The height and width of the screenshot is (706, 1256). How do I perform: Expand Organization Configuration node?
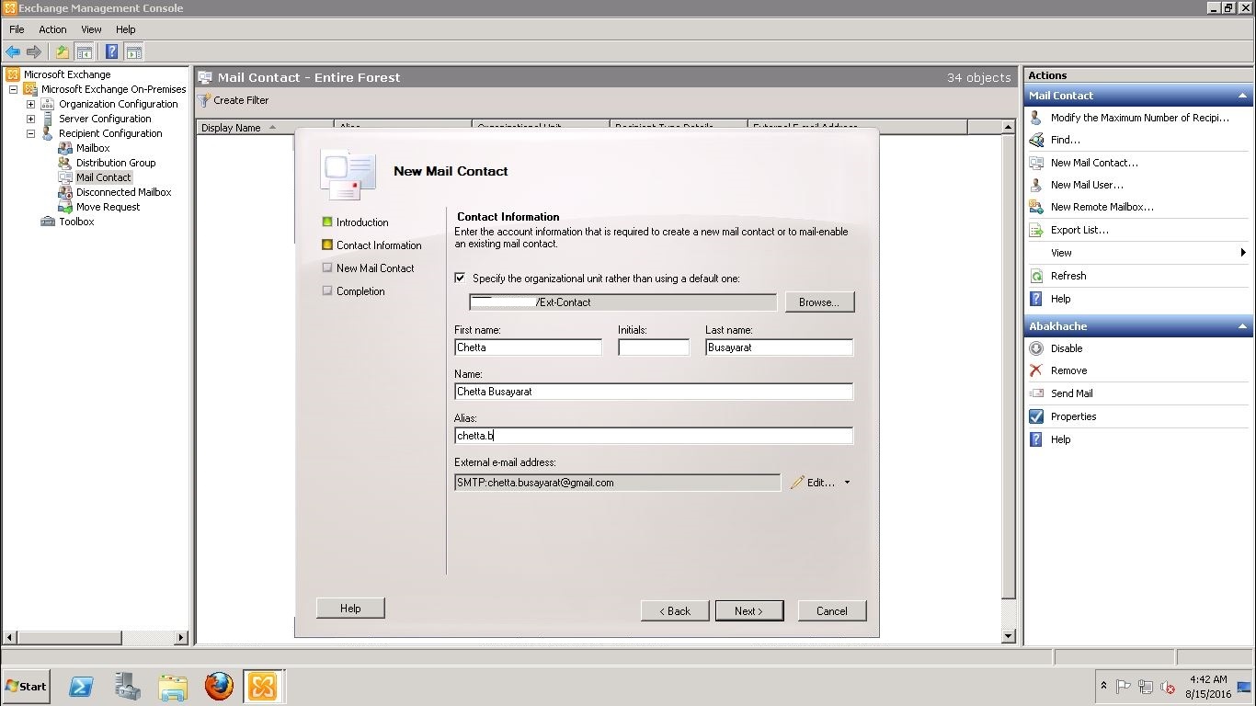coord(30,104)
